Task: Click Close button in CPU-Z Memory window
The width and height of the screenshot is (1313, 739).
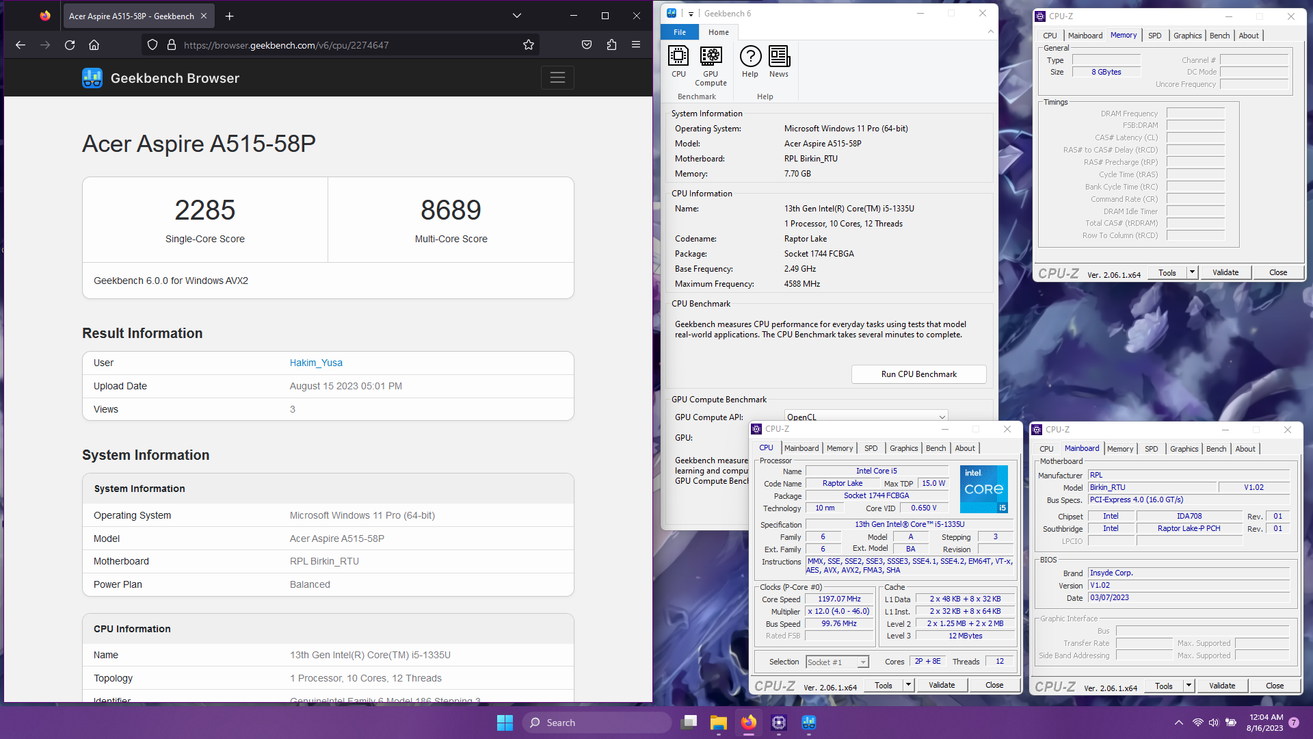Action: (1277, 272)
